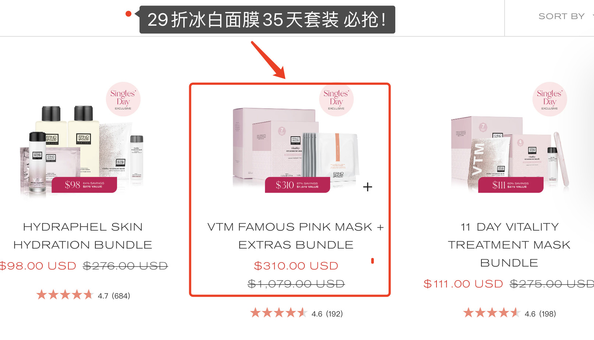This screenshot has width=594, height=340.
Task: Click the 4.7 star rating with 684 reviews
Action: 83,295
